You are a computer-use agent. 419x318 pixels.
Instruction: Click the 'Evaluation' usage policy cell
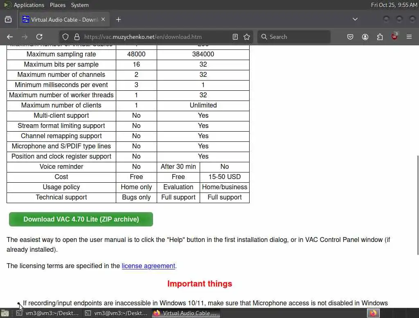(178, 187)
